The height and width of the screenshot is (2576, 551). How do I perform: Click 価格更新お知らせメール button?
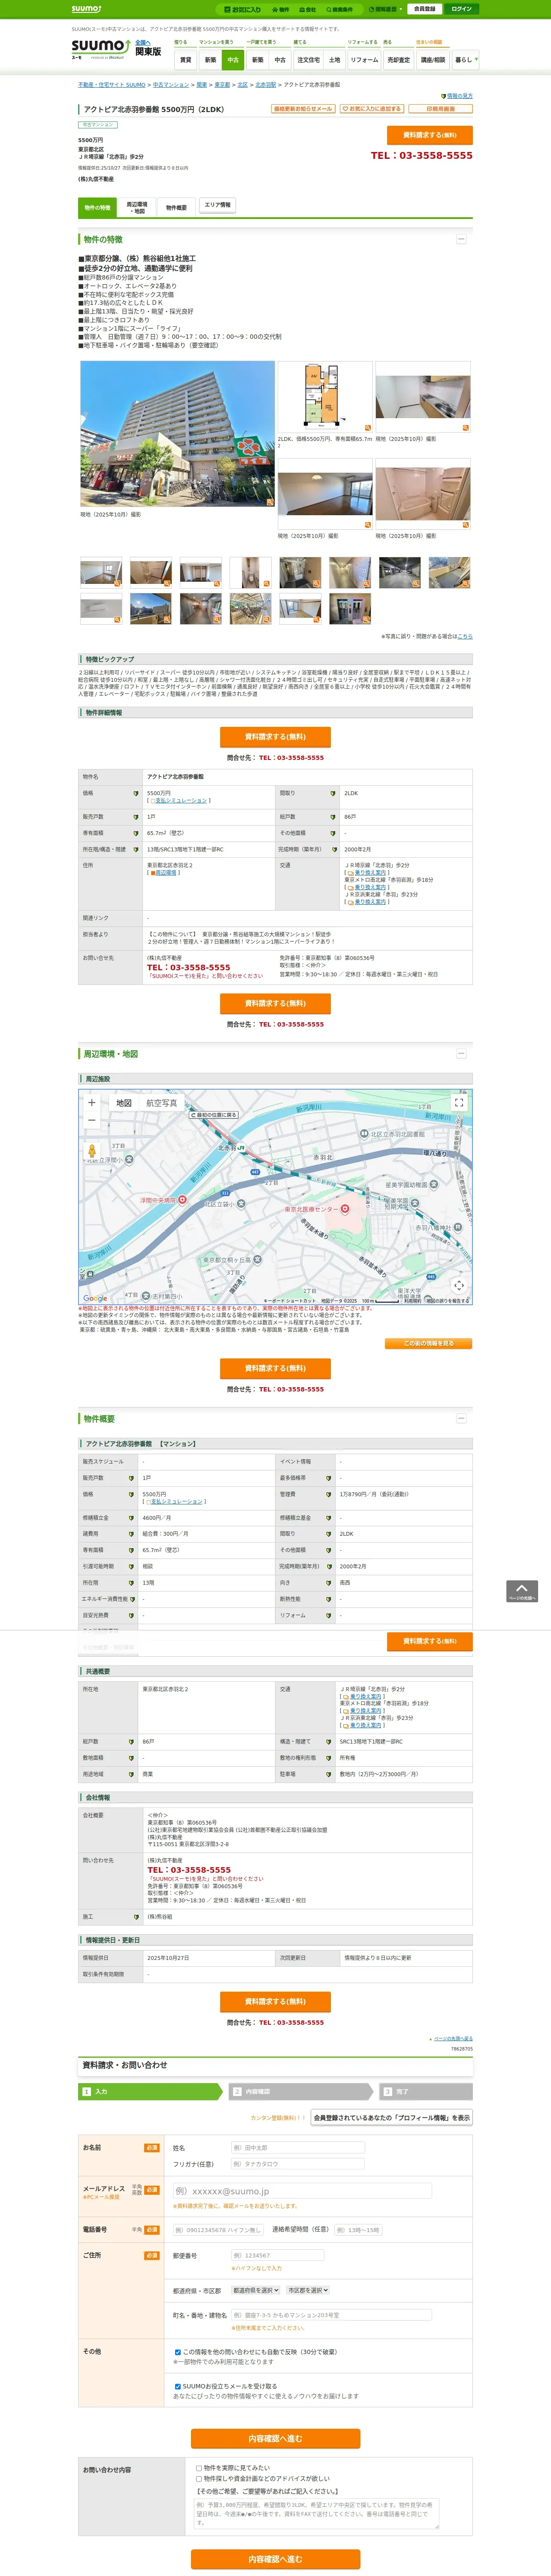(303, 109)
